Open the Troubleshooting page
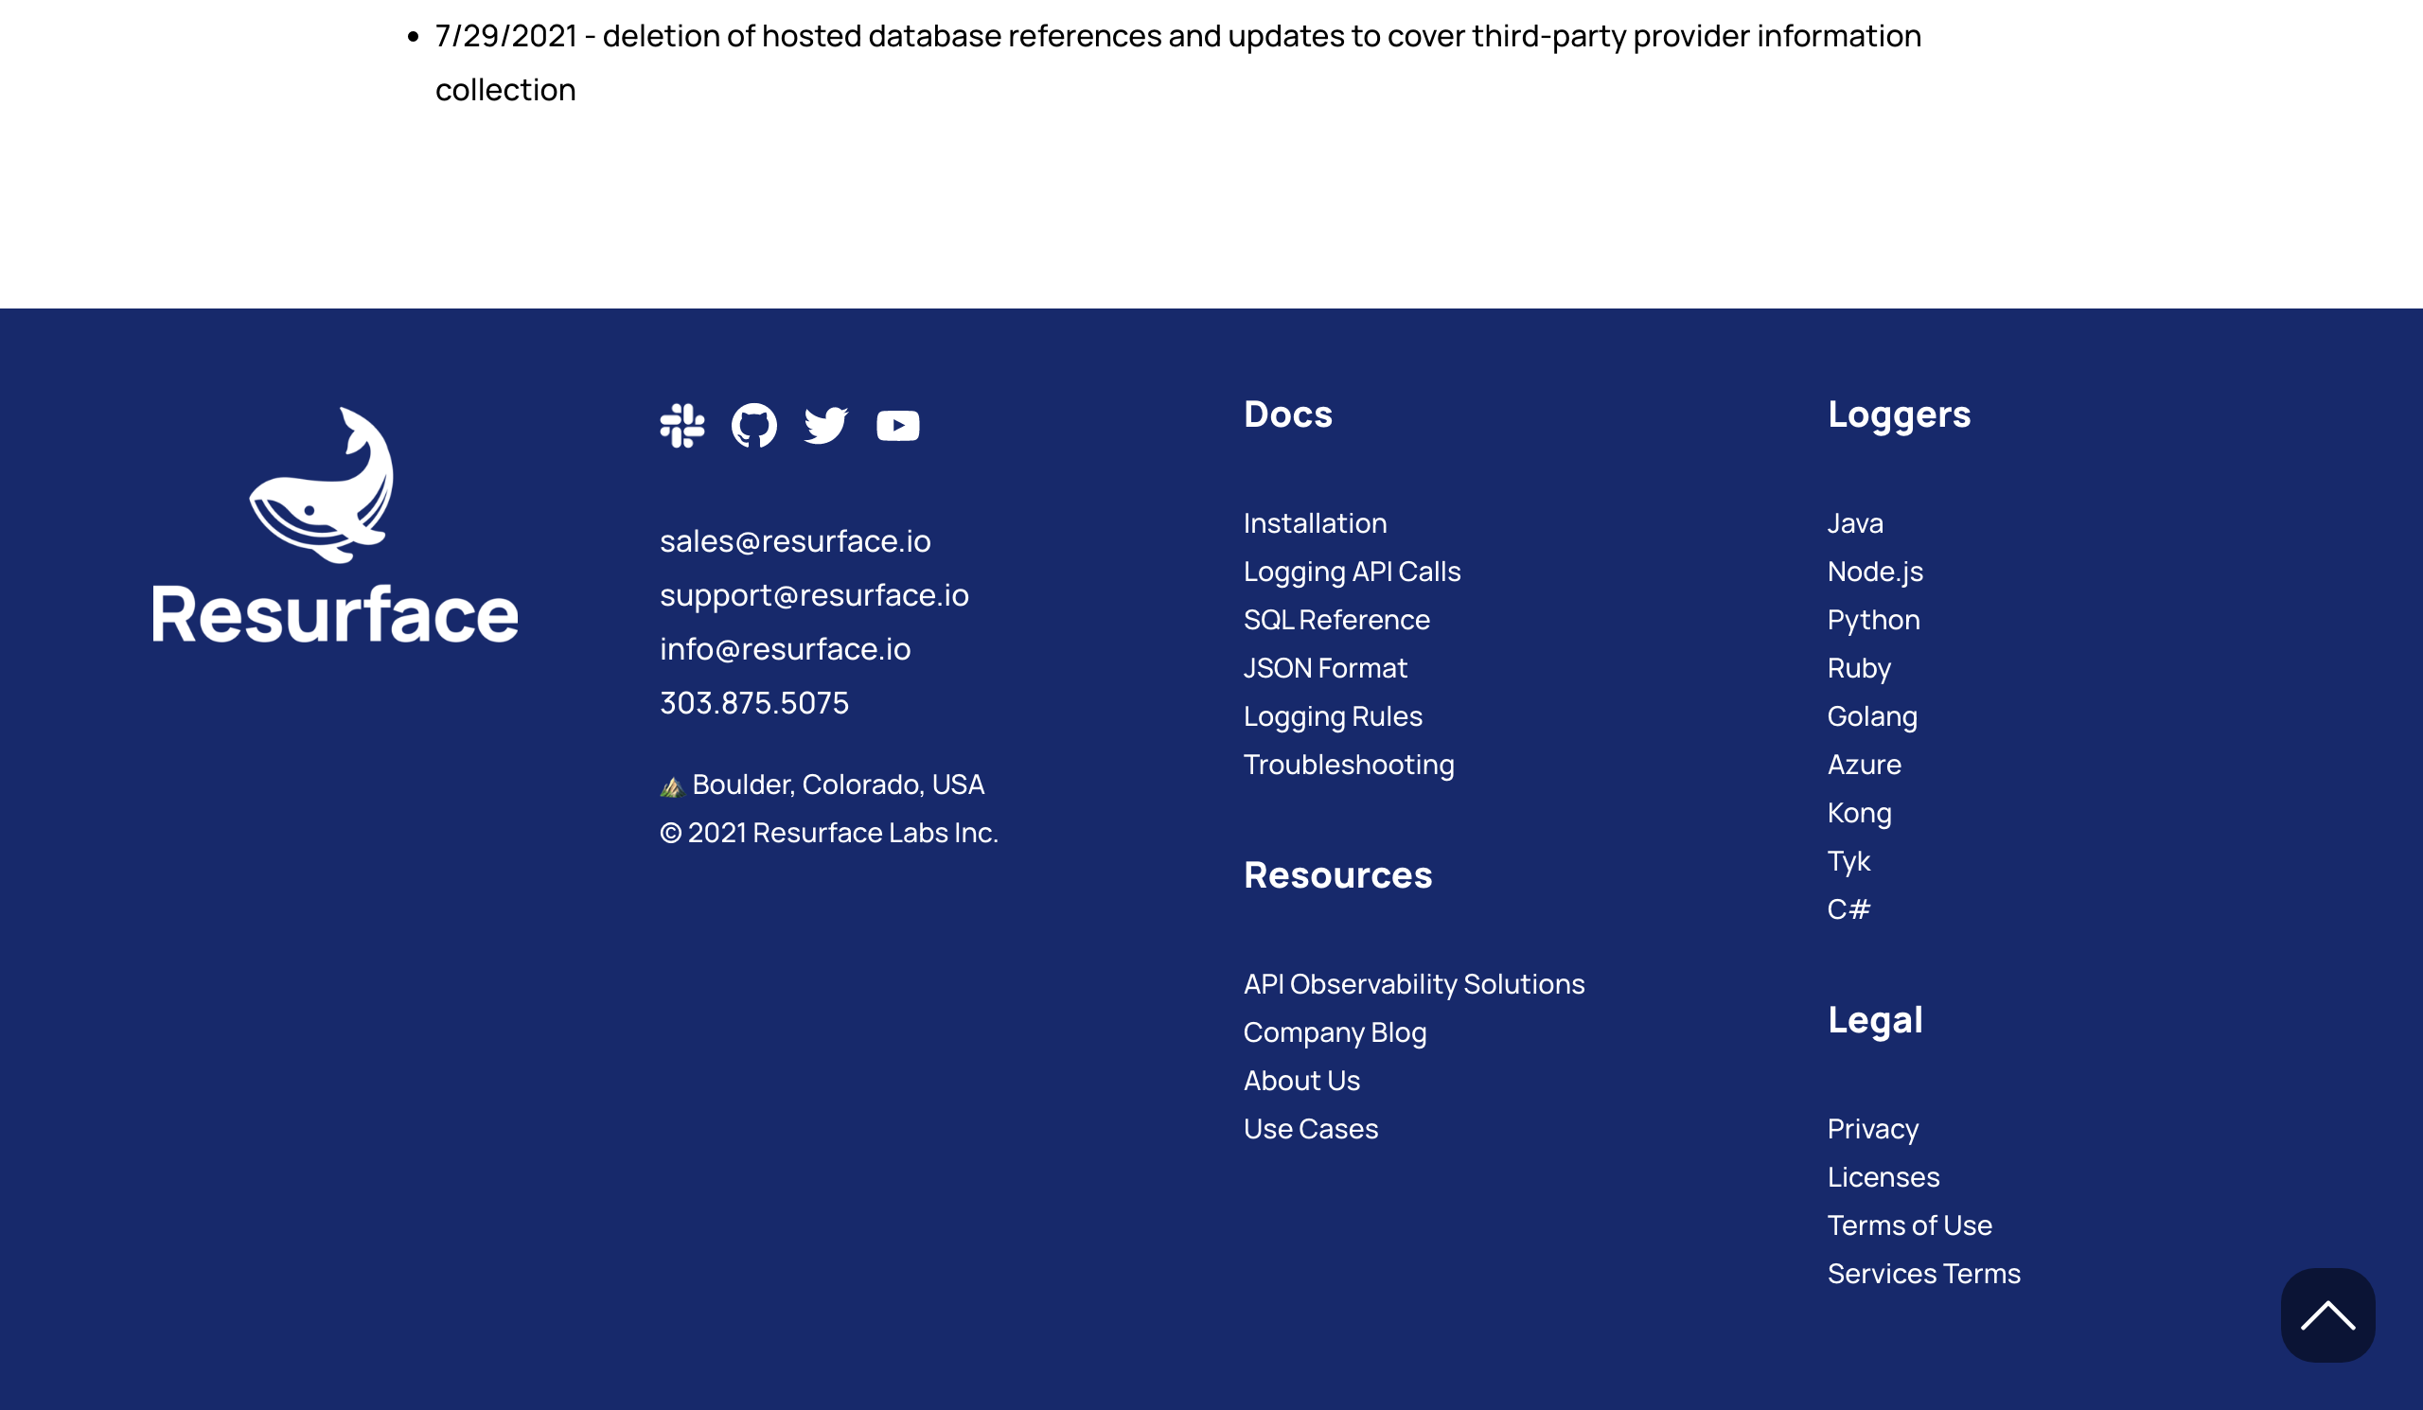 click(1348, 764)
